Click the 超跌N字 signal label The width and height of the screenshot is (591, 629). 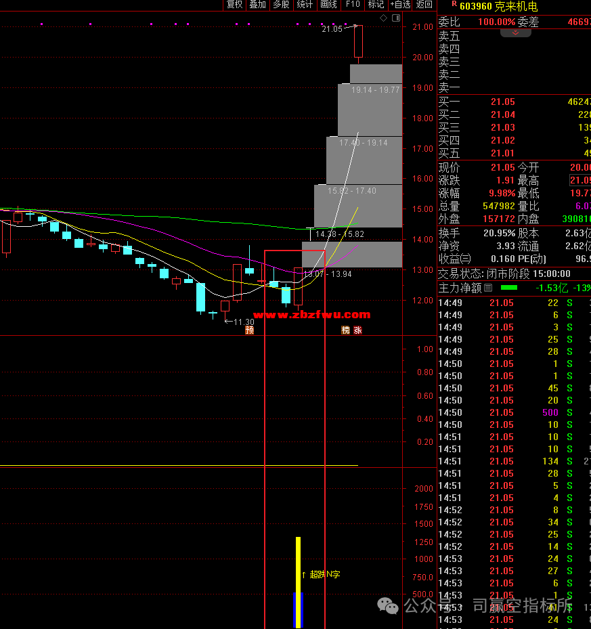[324, 574]
